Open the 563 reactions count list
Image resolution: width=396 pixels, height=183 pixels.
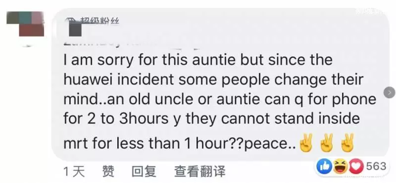pos(376,166)
